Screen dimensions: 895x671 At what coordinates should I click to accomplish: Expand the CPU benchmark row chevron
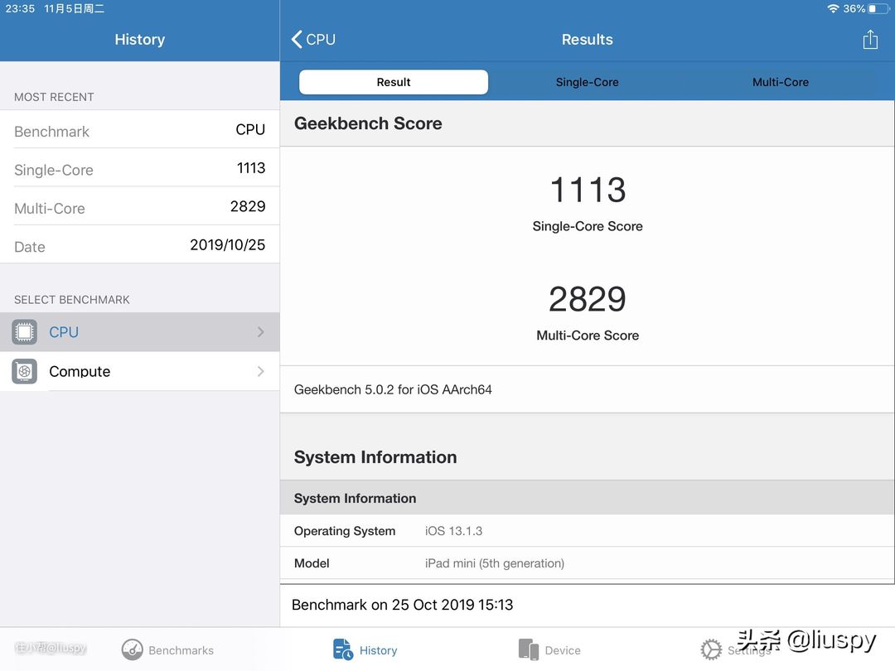260,332
